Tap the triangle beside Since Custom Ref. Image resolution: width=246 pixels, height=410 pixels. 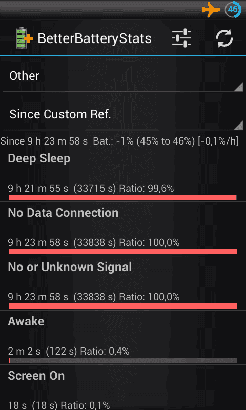pos(238,125)
